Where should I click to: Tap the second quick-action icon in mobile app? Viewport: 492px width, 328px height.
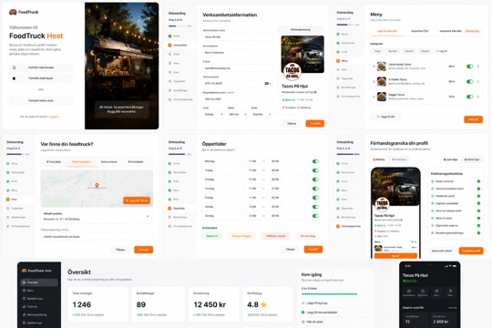423,292
